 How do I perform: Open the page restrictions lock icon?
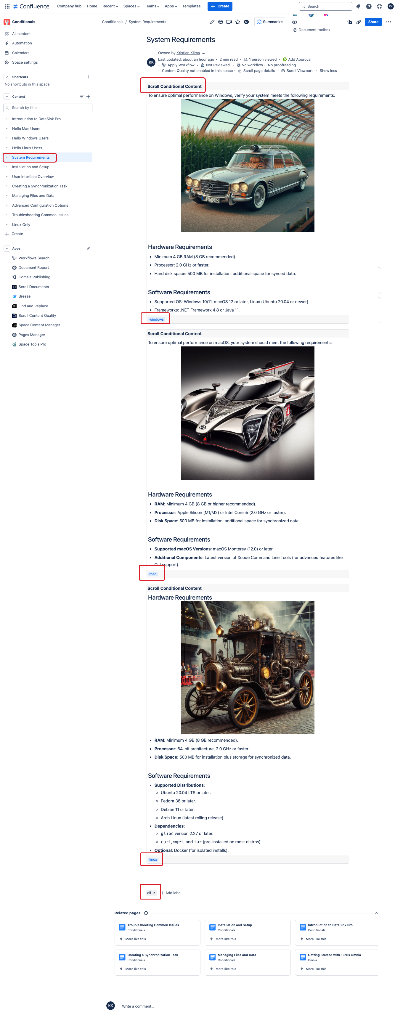pyautogui.click(x=349, y=22)
